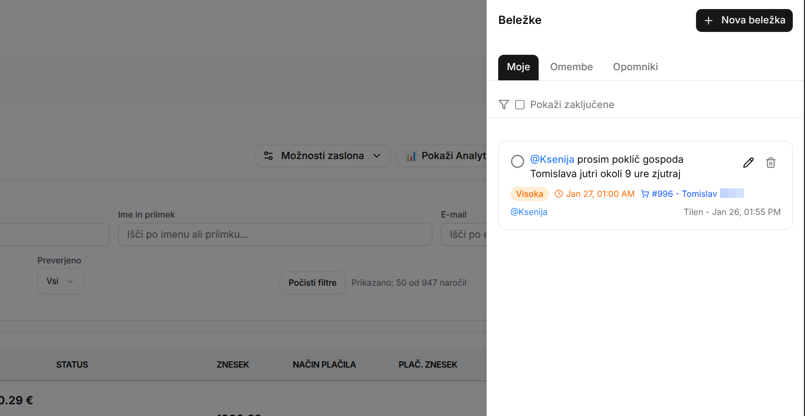
Task: Open the Preverjeno Vsi dropdown
Action: pos(61,281)
